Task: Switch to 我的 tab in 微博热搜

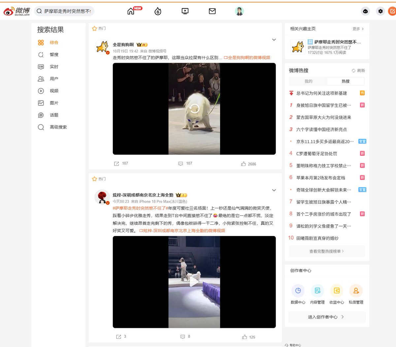Action: coord(308,81)
